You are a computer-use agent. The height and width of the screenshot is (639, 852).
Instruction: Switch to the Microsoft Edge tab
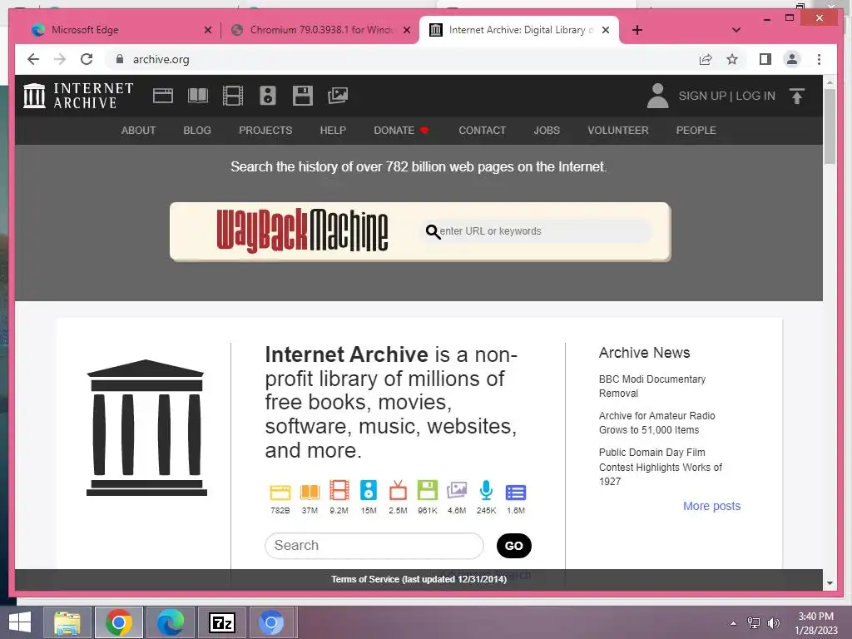pyautogui.click(x=116, y=31)
